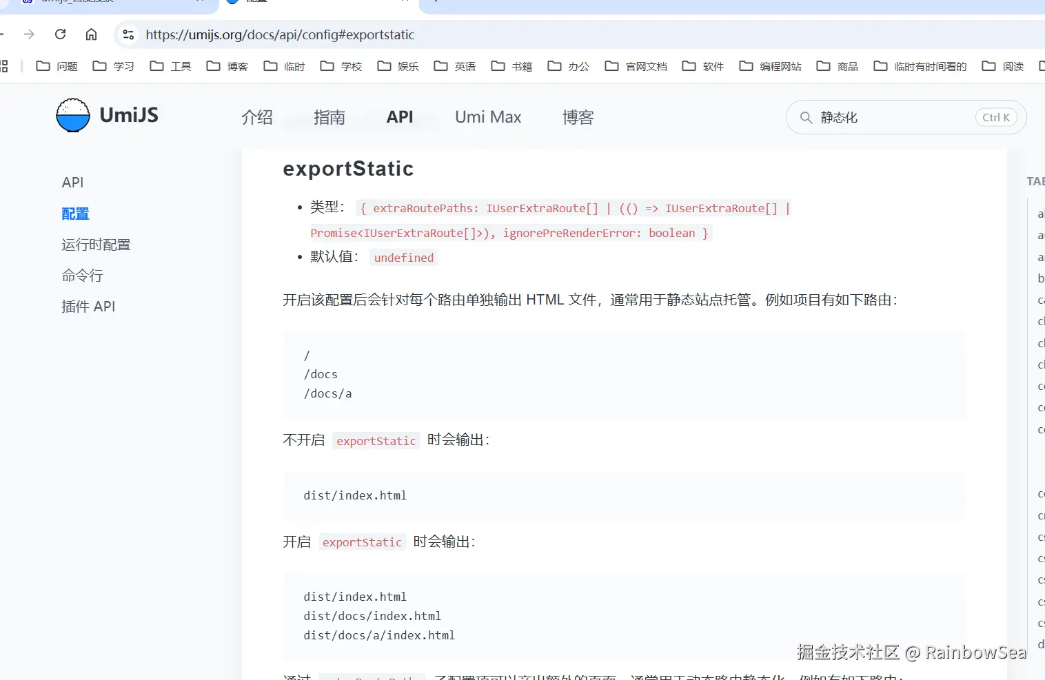Viewport: 1045px width, 680px height.
Task: Open the 临时有时间看的 bookmark folder
Action: coord(920,66)
